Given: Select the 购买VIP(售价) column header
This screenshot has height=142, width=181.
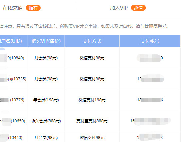Looking at the screenshot, I should [46, 41].
